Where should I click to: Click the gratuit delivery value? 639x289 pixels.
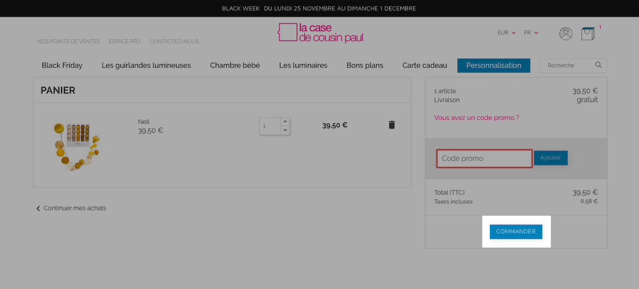click(587, 100)
